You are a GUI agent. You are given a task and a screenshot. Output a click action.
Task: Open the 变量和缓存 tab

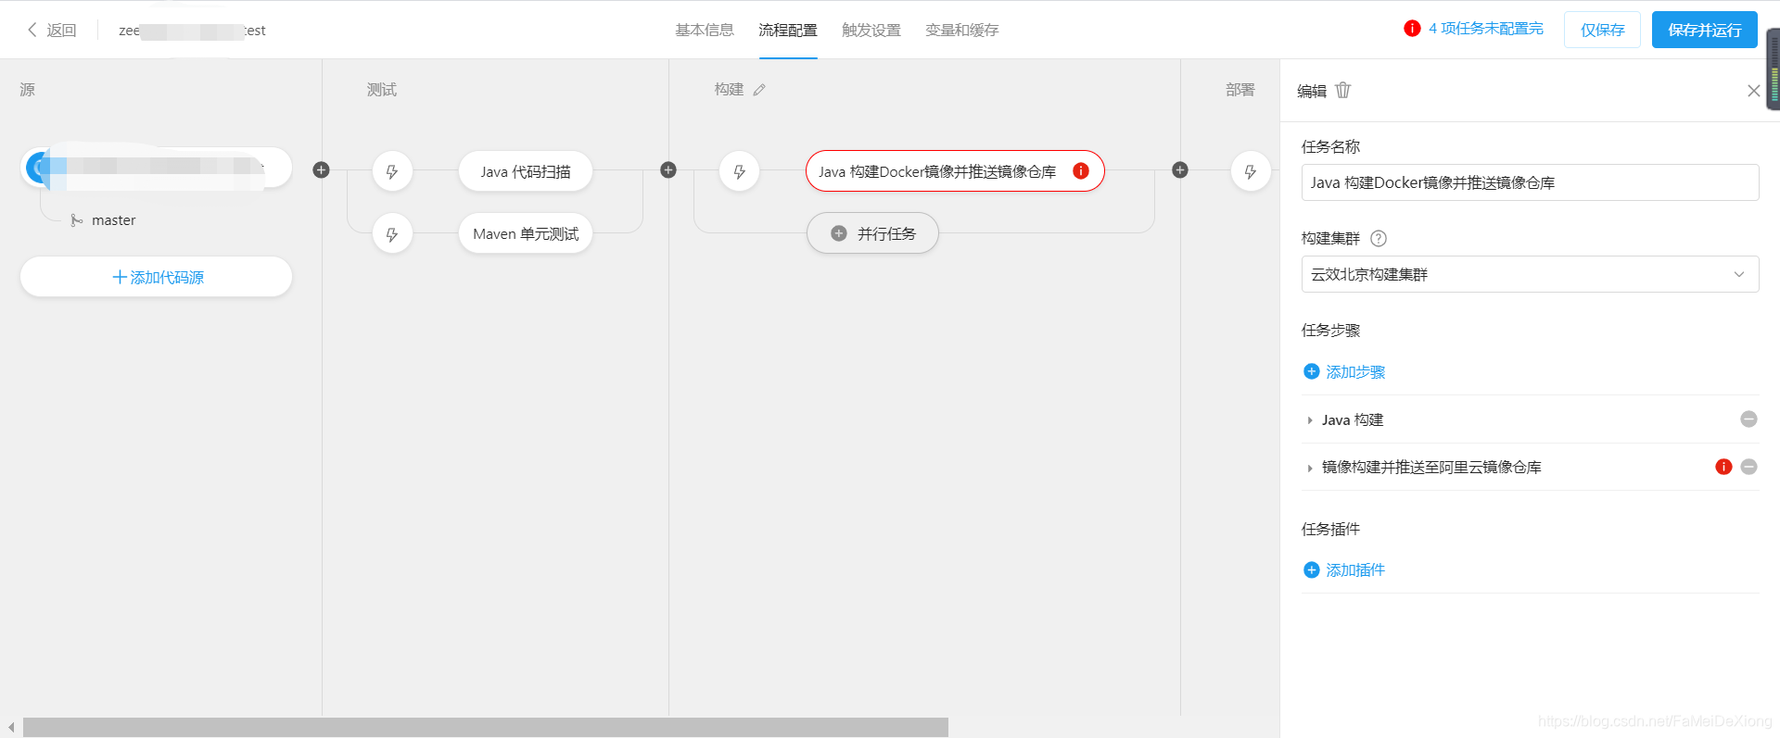pos(962,30)
